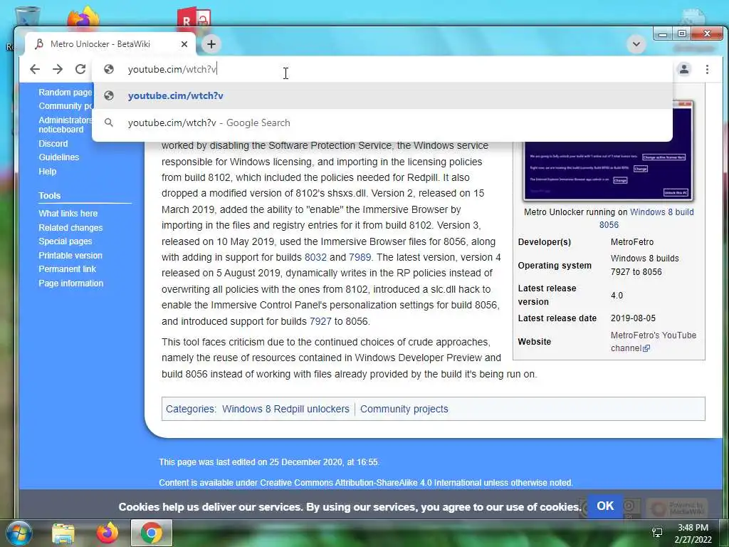Click the address bar with youtube.cim text

[x=382, y=69]
